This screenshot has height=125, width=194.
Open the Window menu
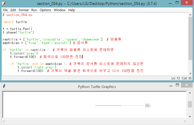[59, 10]
